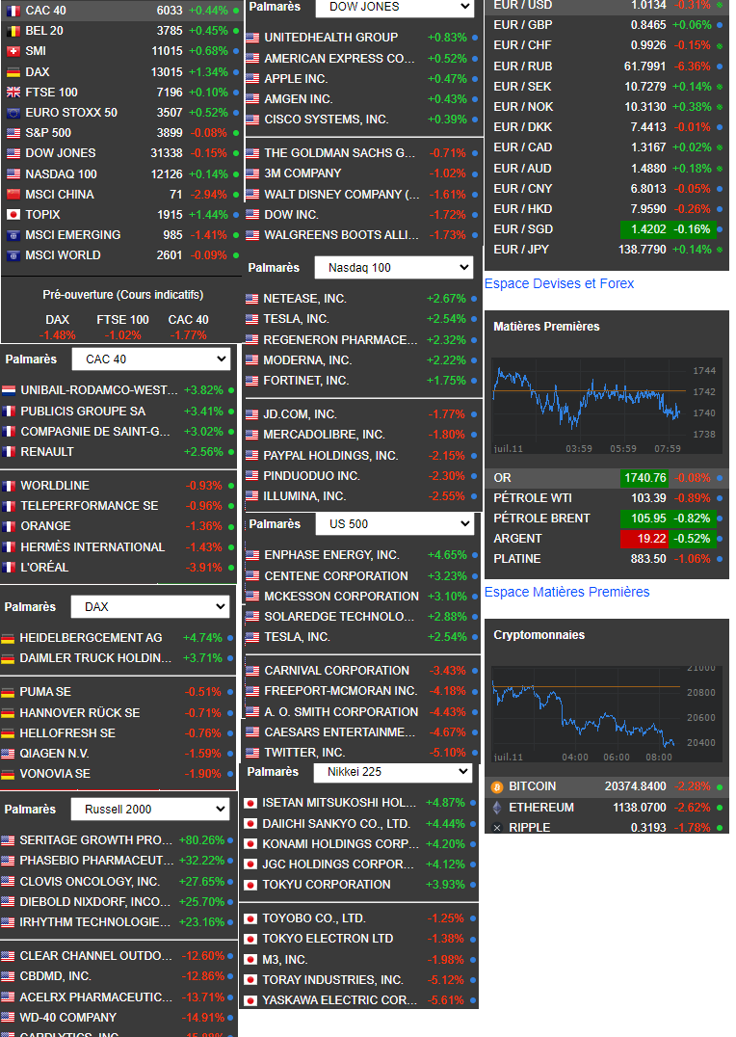This screenshot has width=736, height=1037.
Task: Click the green status dot for BITCOIN
Action: coord(720,787)
